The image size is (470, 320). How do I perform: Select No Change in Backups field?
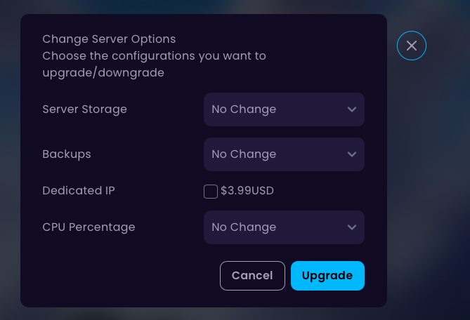tap(244, 154)
